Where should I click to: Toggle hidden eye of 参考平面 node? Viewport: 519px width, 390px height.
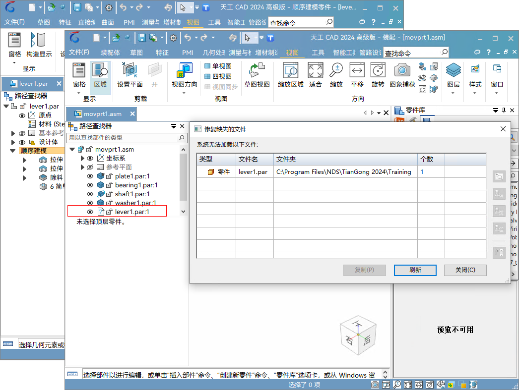pyautogui.click(x=90, y=167)
